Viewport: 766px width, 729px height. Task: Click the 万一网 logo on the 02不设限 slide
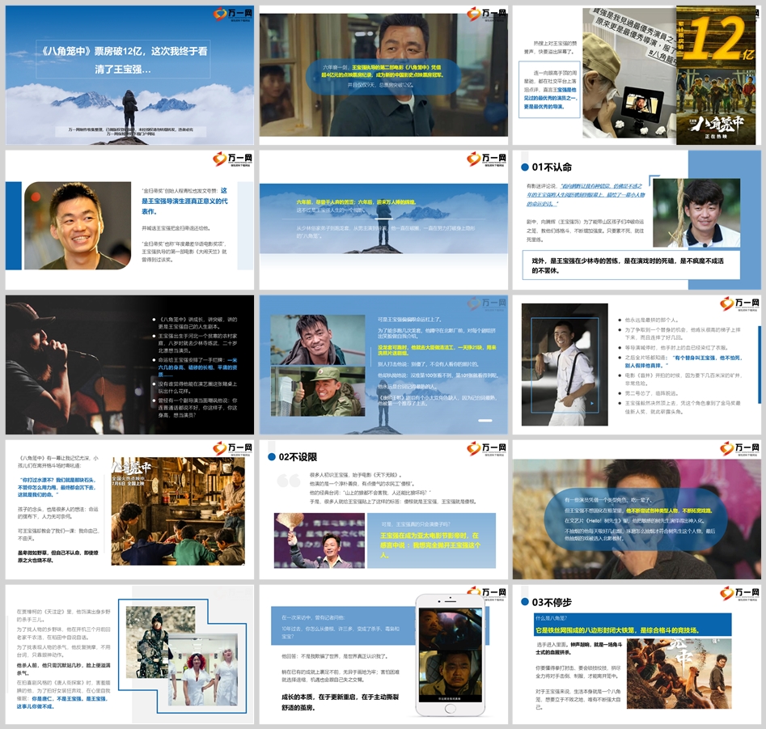(x=487, y=449)
